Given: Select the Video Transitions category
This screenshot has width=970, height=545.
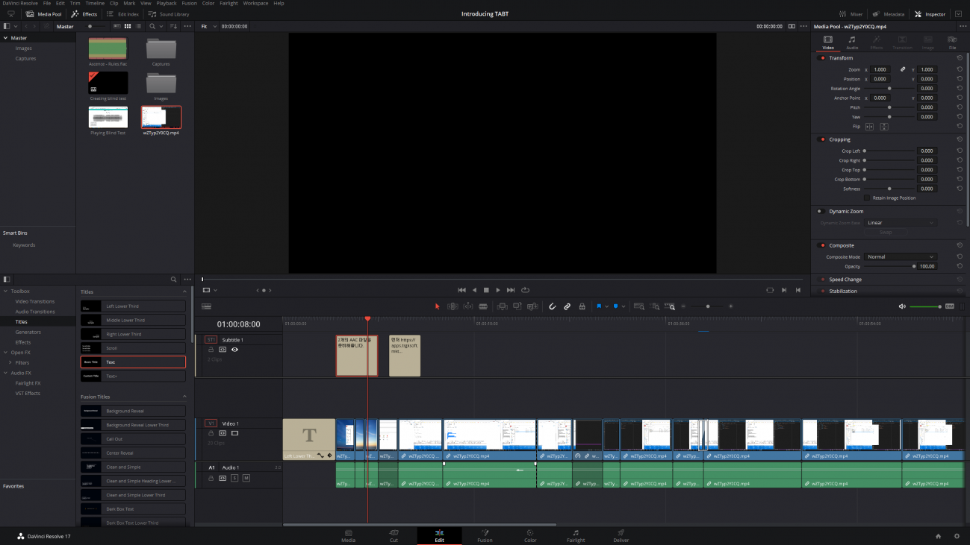Looking at the screenshot, I should click(35, 301).
